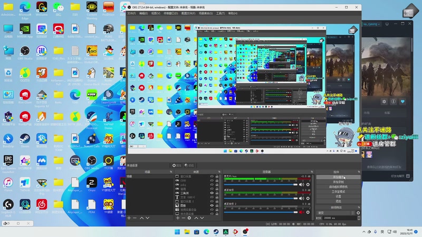
Task: Open 视图(V) menu in OBS
Action: coord(156,13)
